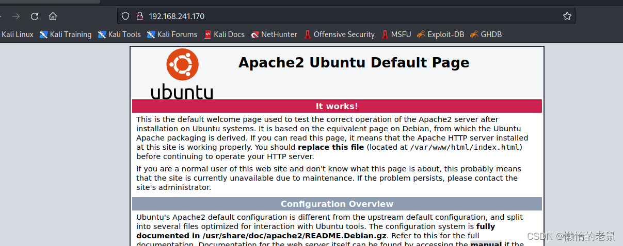Viewport: 623px width, 246px height.
Task: Open the Kali Training bookmark
Action: [66, 34]
